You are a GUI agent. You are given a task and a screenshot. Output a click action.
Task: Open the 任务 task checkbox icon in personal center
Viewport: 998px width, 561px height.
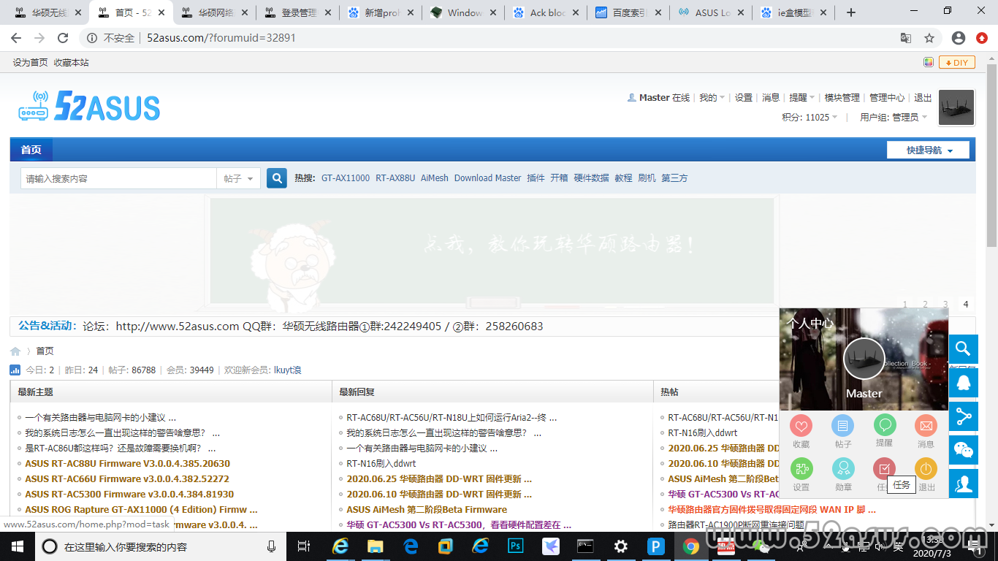(885, 469)
